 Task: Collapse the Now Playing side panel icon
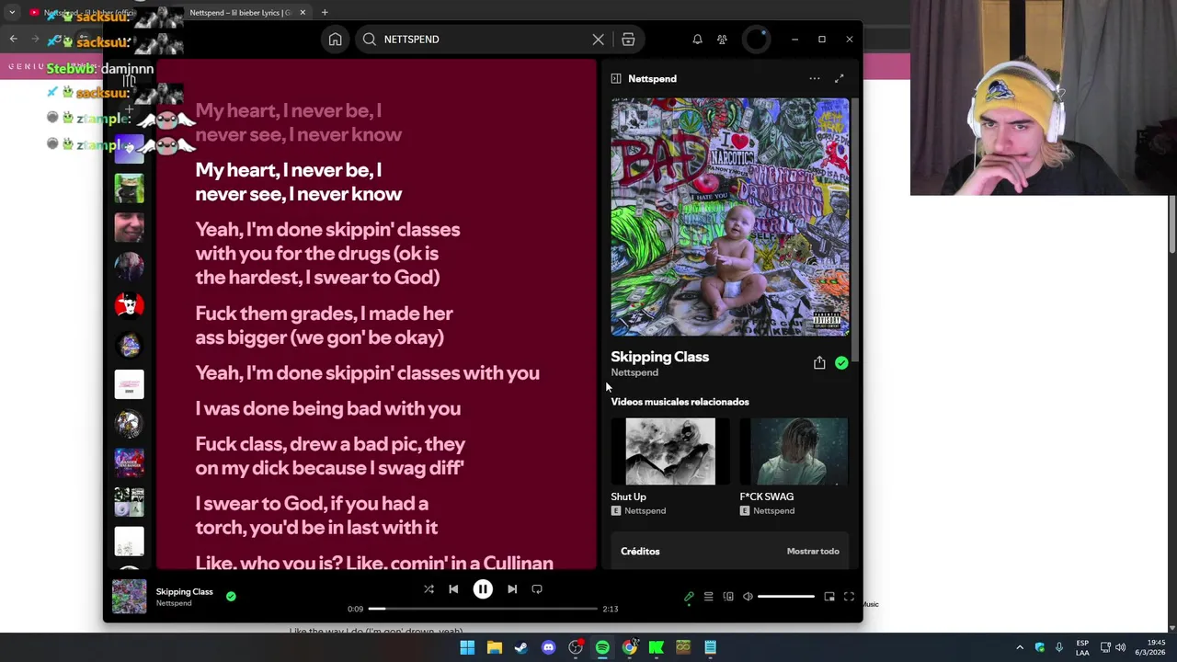tap(616, 79)
